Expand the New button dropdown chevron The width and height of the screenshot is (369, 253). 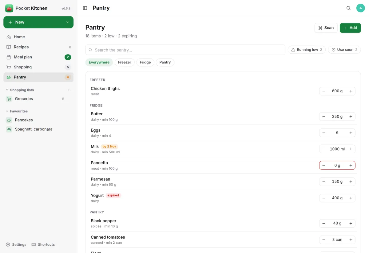click(x=68, y=22)
